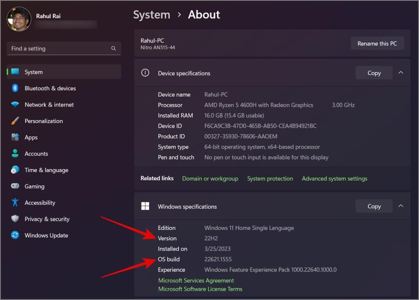Open Microsoft Software License Terms

point(200,289)
